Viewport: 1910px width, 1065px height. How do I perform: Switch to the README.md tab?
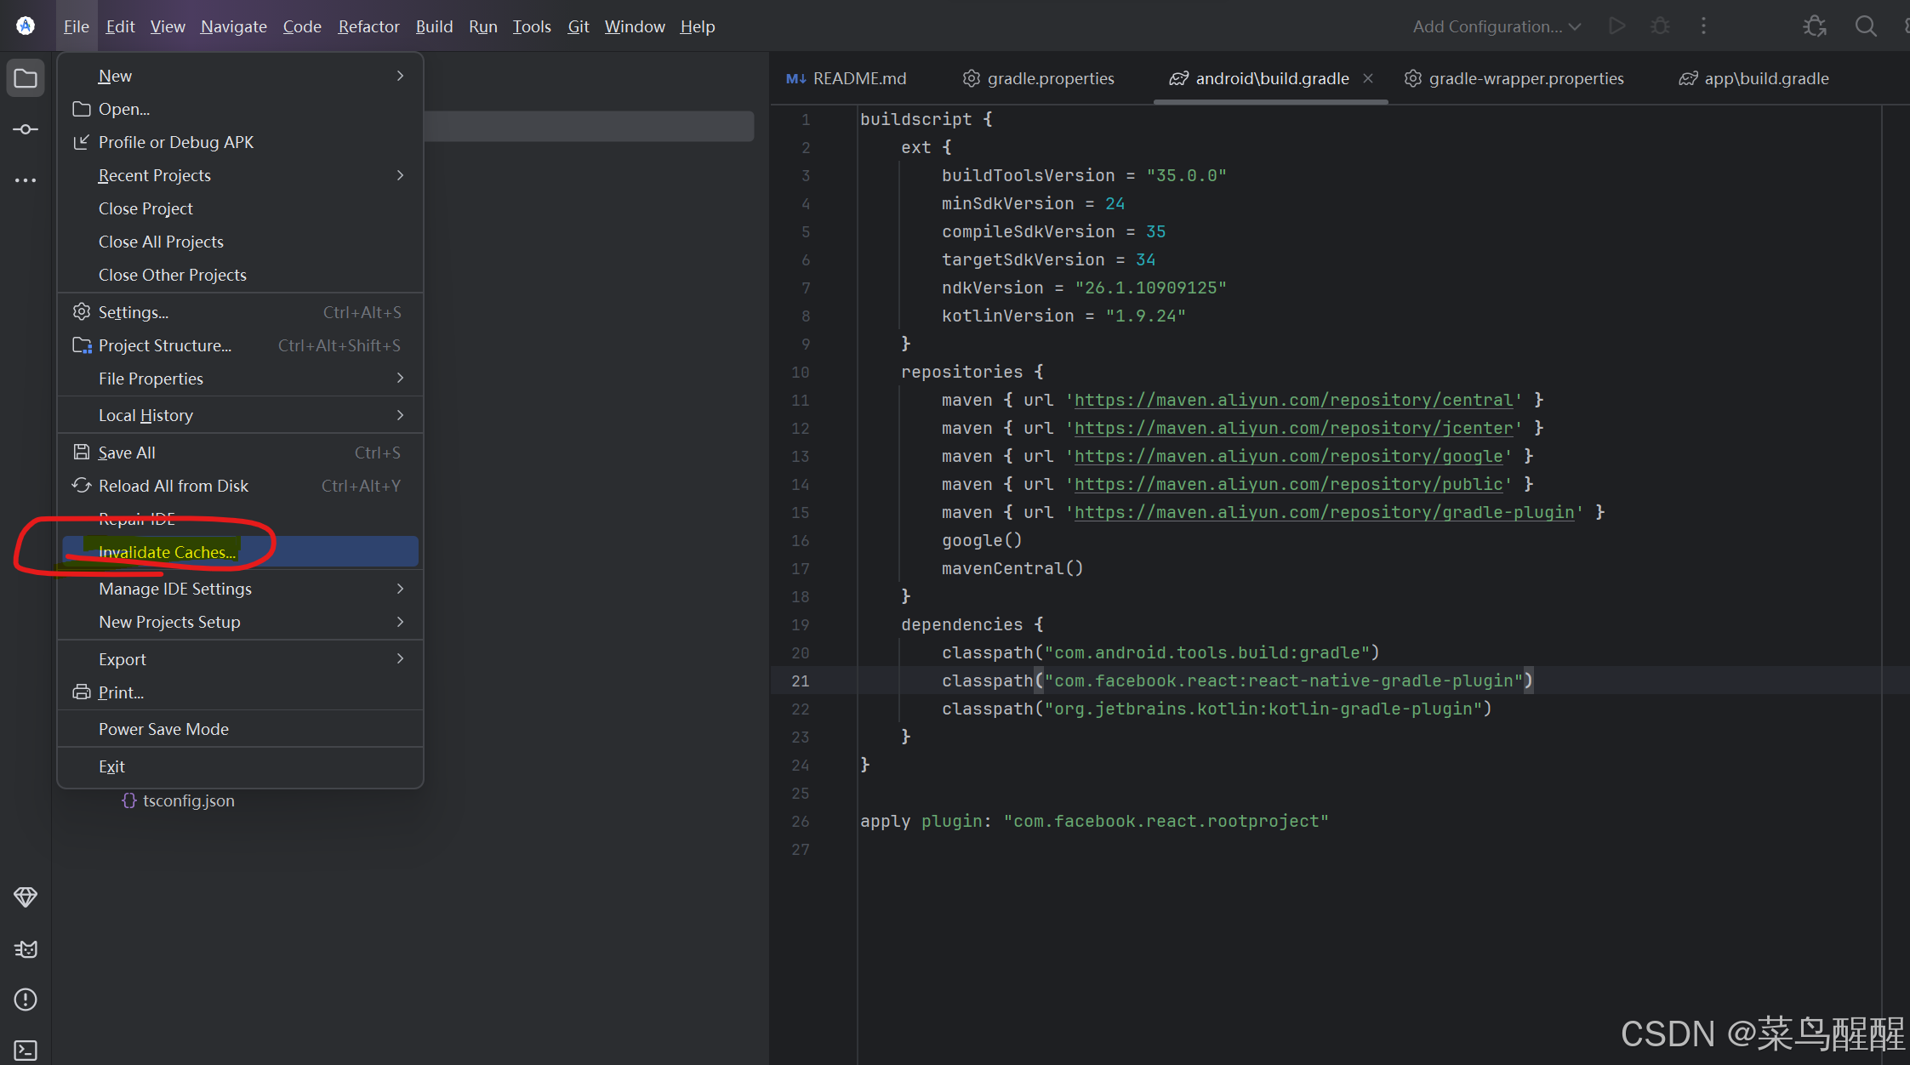click(x=847, y=78)
